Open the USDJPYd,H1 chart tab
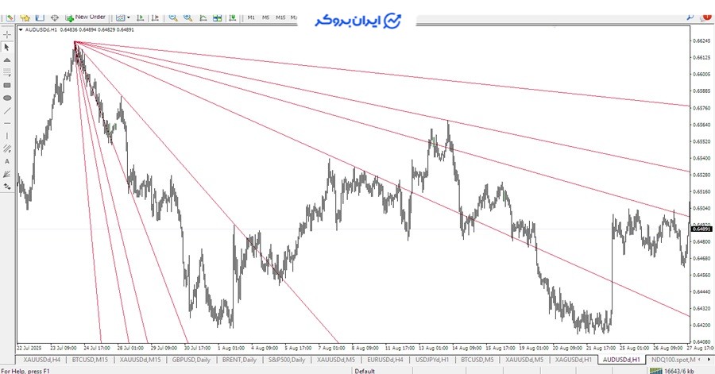The width and height of the screenshot is (715, 374). 432,360
